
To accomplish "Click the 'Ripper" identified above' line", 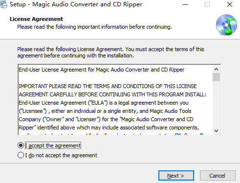I will pyautogui.click(x=109, y=128).
